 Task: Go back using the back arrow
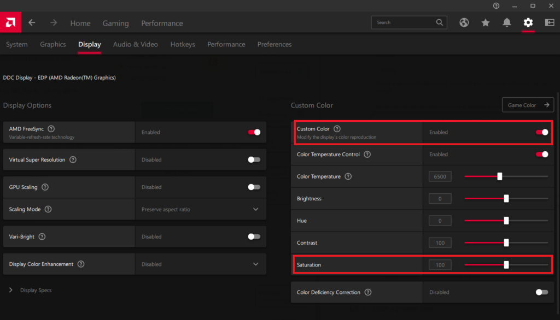click(x=32, y=23)
